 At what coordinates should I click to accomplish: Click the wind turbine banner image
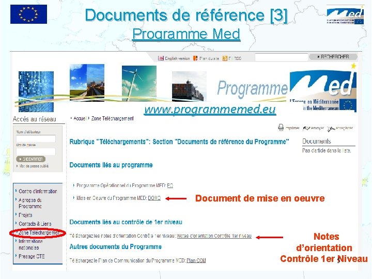coord(139,84)
